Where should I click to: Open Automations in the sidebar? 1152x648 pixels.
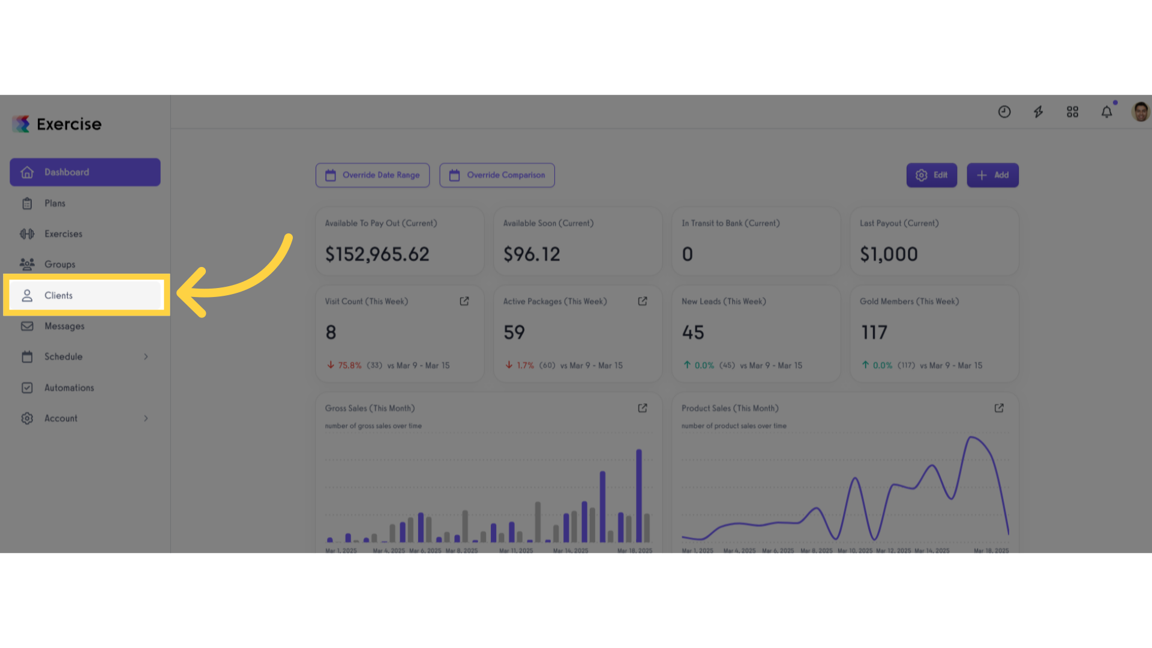point(85,388)
